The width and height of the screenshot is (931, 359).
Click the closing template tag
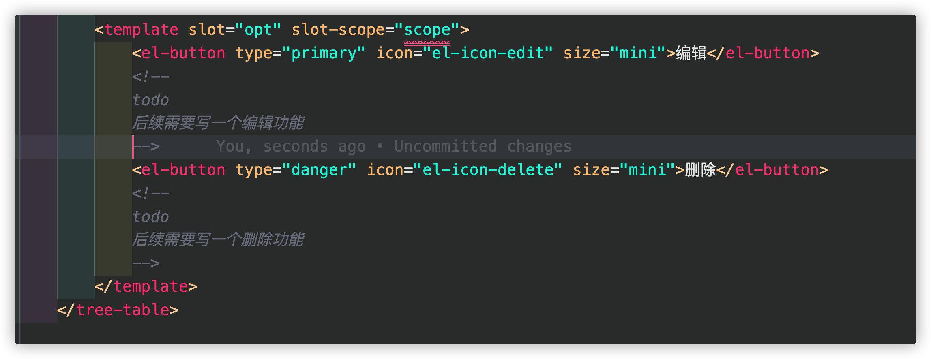(x=146, y=286)
